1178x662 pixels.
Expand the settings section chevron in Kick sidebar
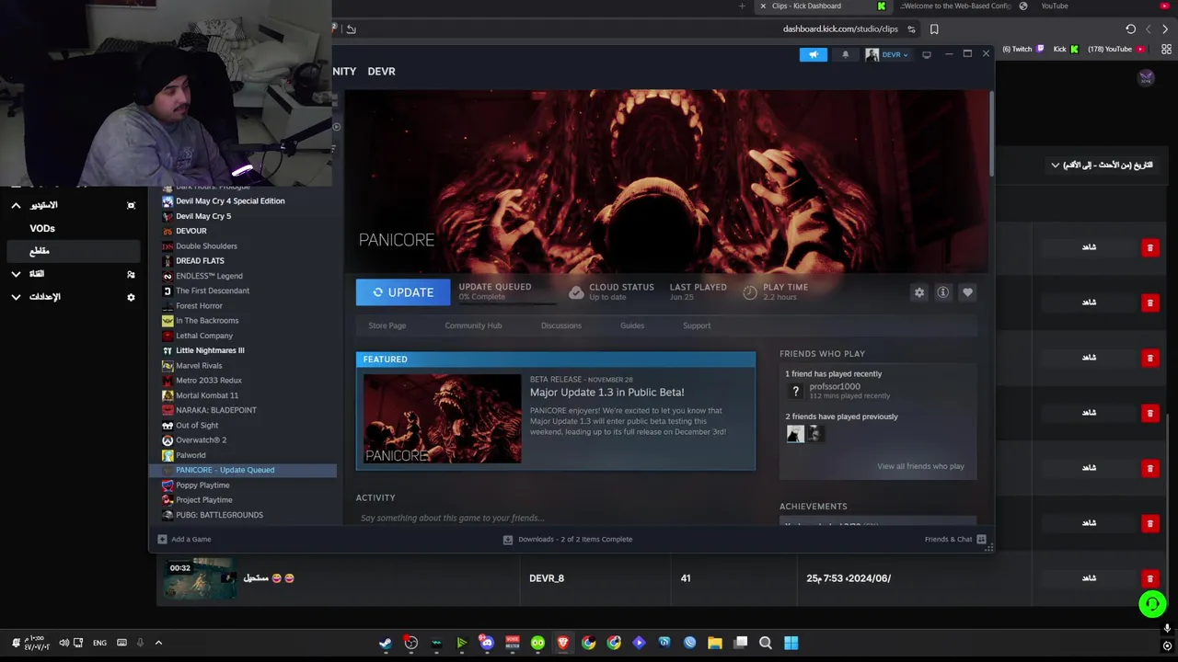[x=16, y=297]
